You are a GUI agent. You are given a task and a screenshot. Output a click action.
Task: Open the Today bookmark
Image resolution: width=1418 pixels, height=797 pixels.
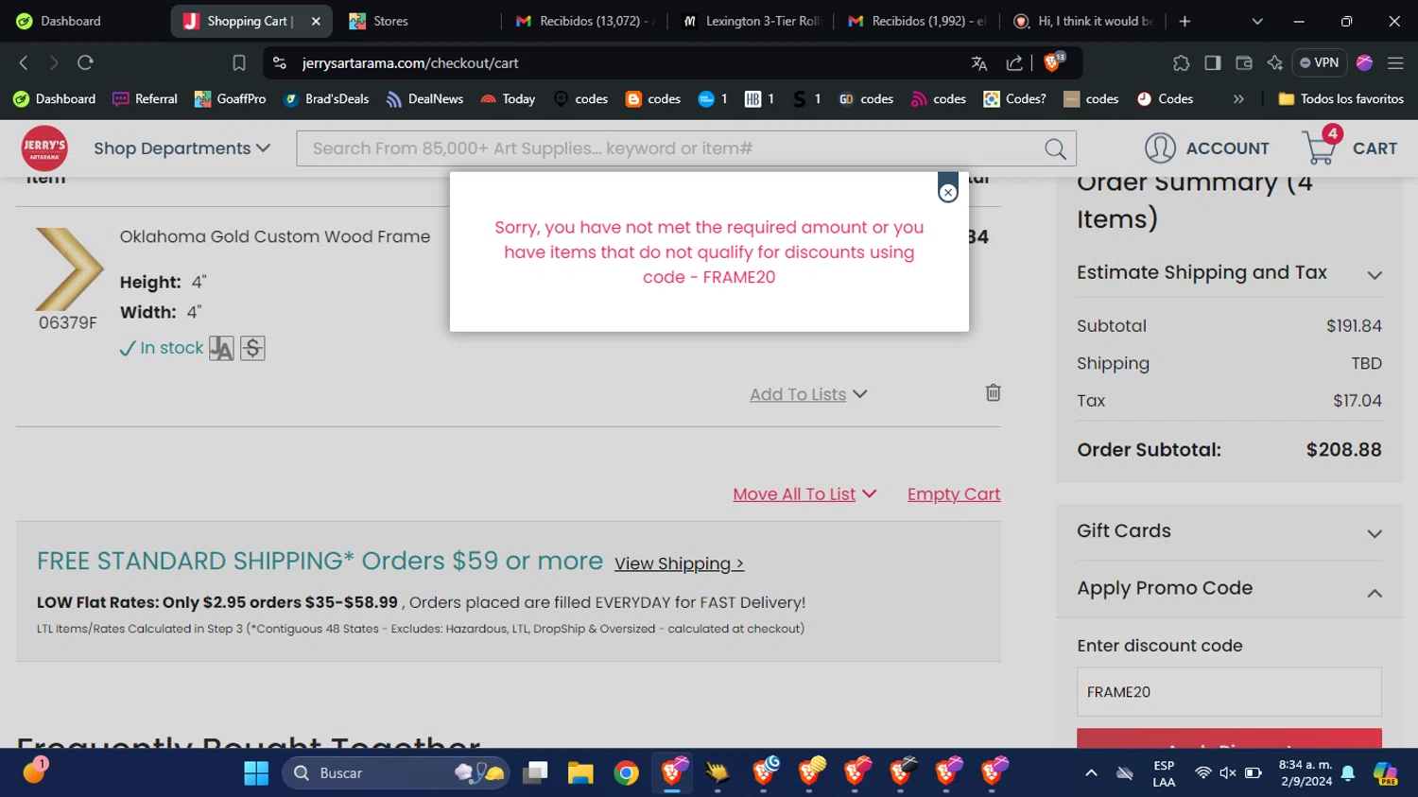coord(508,98)
